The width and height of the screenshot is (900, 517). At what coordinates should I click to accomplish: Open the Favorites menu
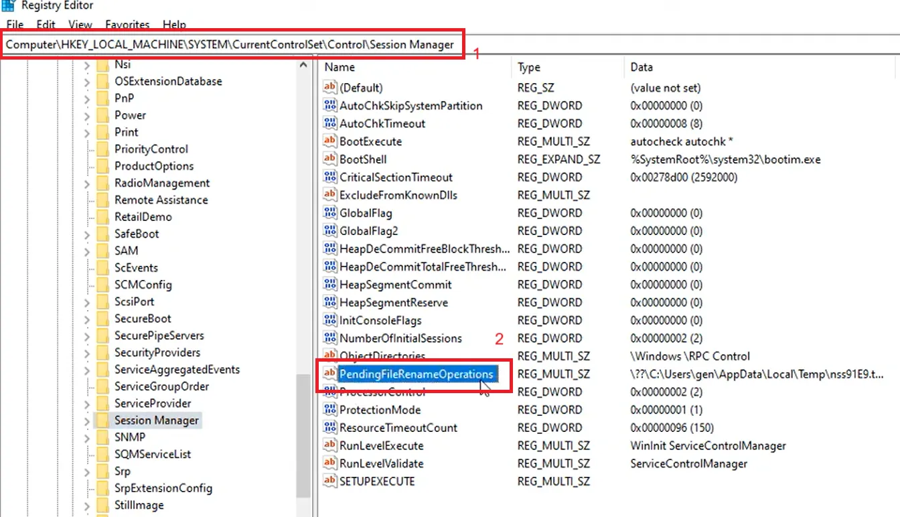point(127,25)
